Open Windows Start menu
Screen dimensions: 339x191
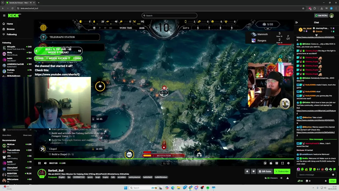point(126,188)
